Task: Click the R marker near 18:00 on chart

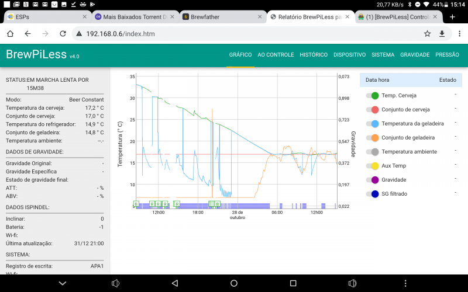Action: pos(177,204)
